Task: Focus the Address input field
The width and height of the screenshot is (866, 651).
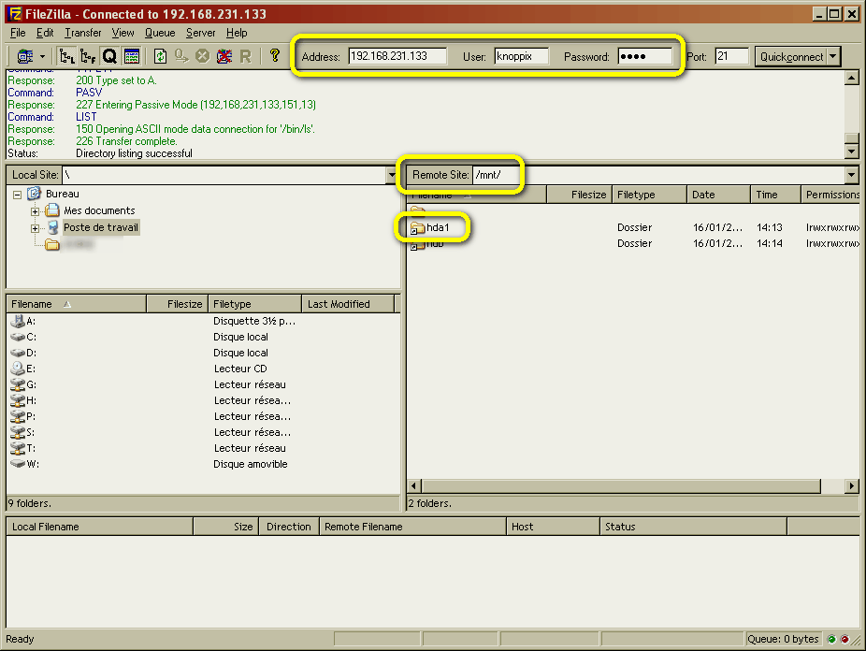Action: click(x=397, y=56)
